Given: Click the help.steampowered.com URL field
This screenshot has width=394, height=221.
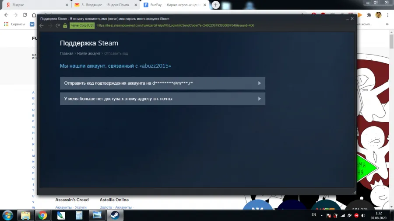Looking at the screenshot, I should (x=176, y=26).
